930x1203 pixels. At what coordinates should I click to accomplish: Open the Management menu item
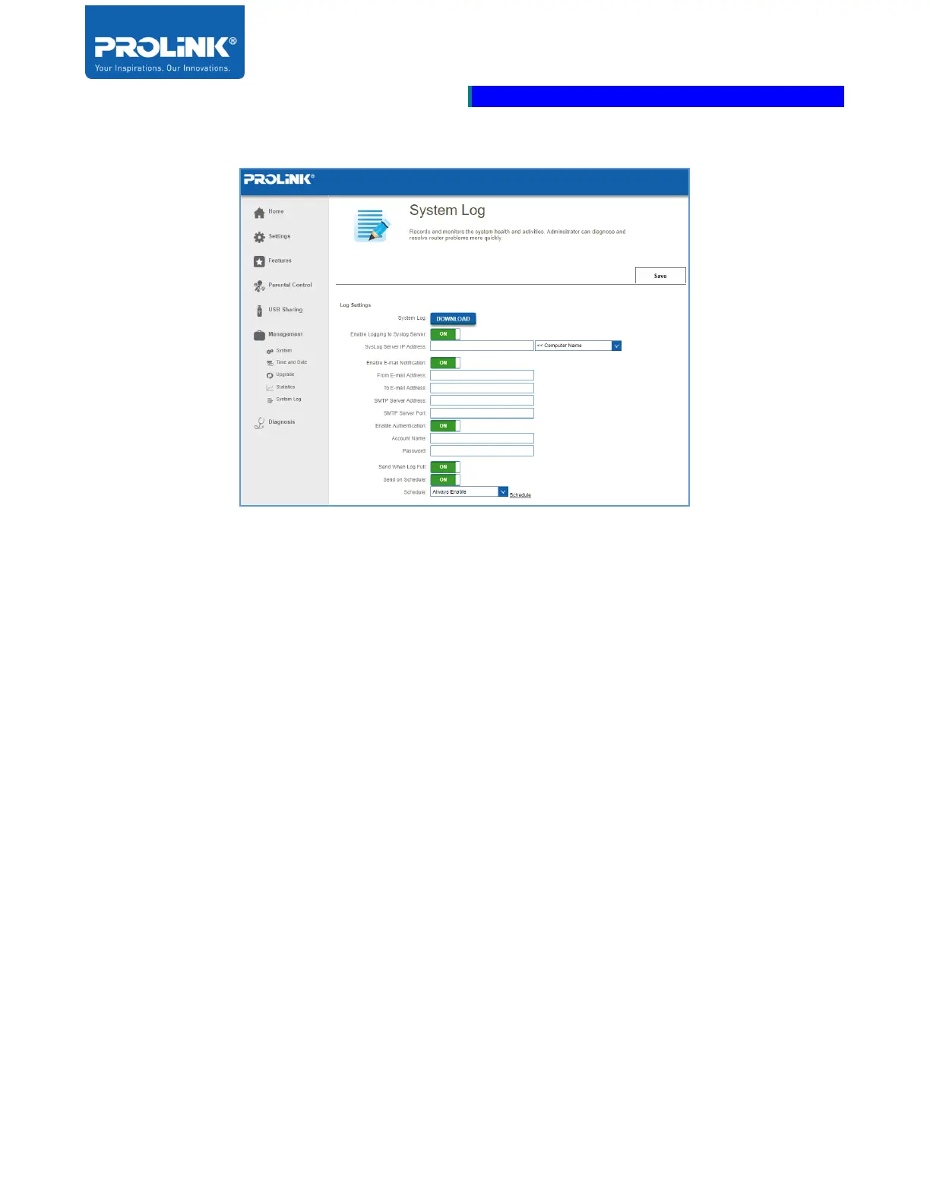coord(285,334)
